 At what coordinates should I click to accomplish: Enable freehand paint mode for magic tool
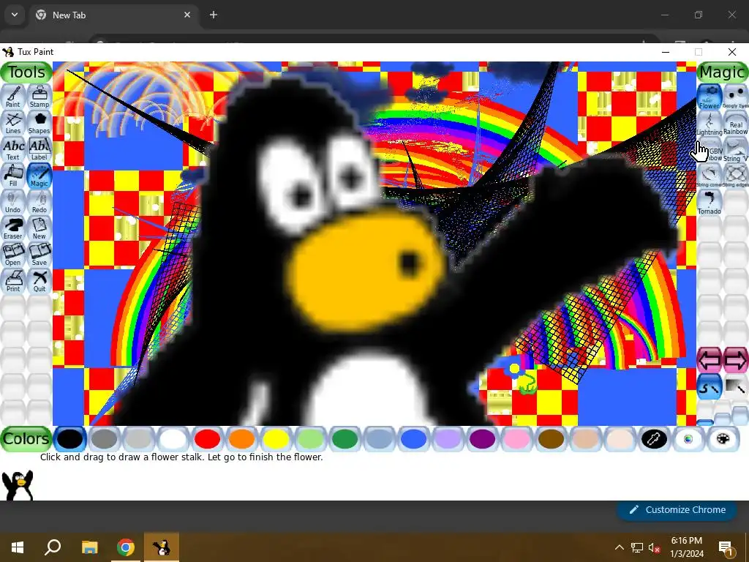[710, 386]
